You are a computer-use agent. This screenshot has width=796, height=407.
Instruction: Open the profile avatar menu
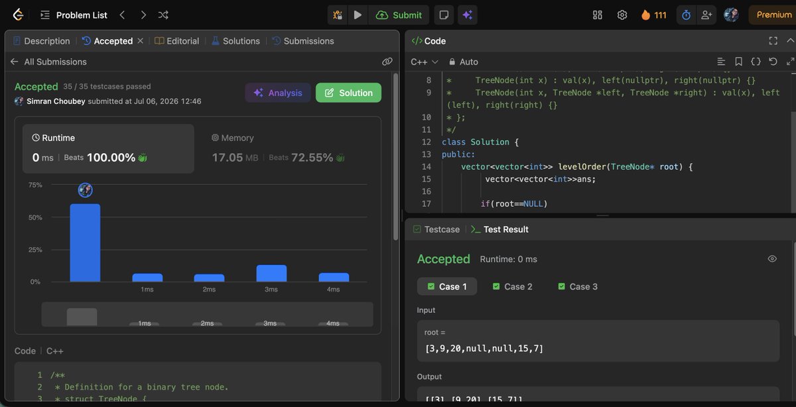pyautogui.click(x=731, y=15)
